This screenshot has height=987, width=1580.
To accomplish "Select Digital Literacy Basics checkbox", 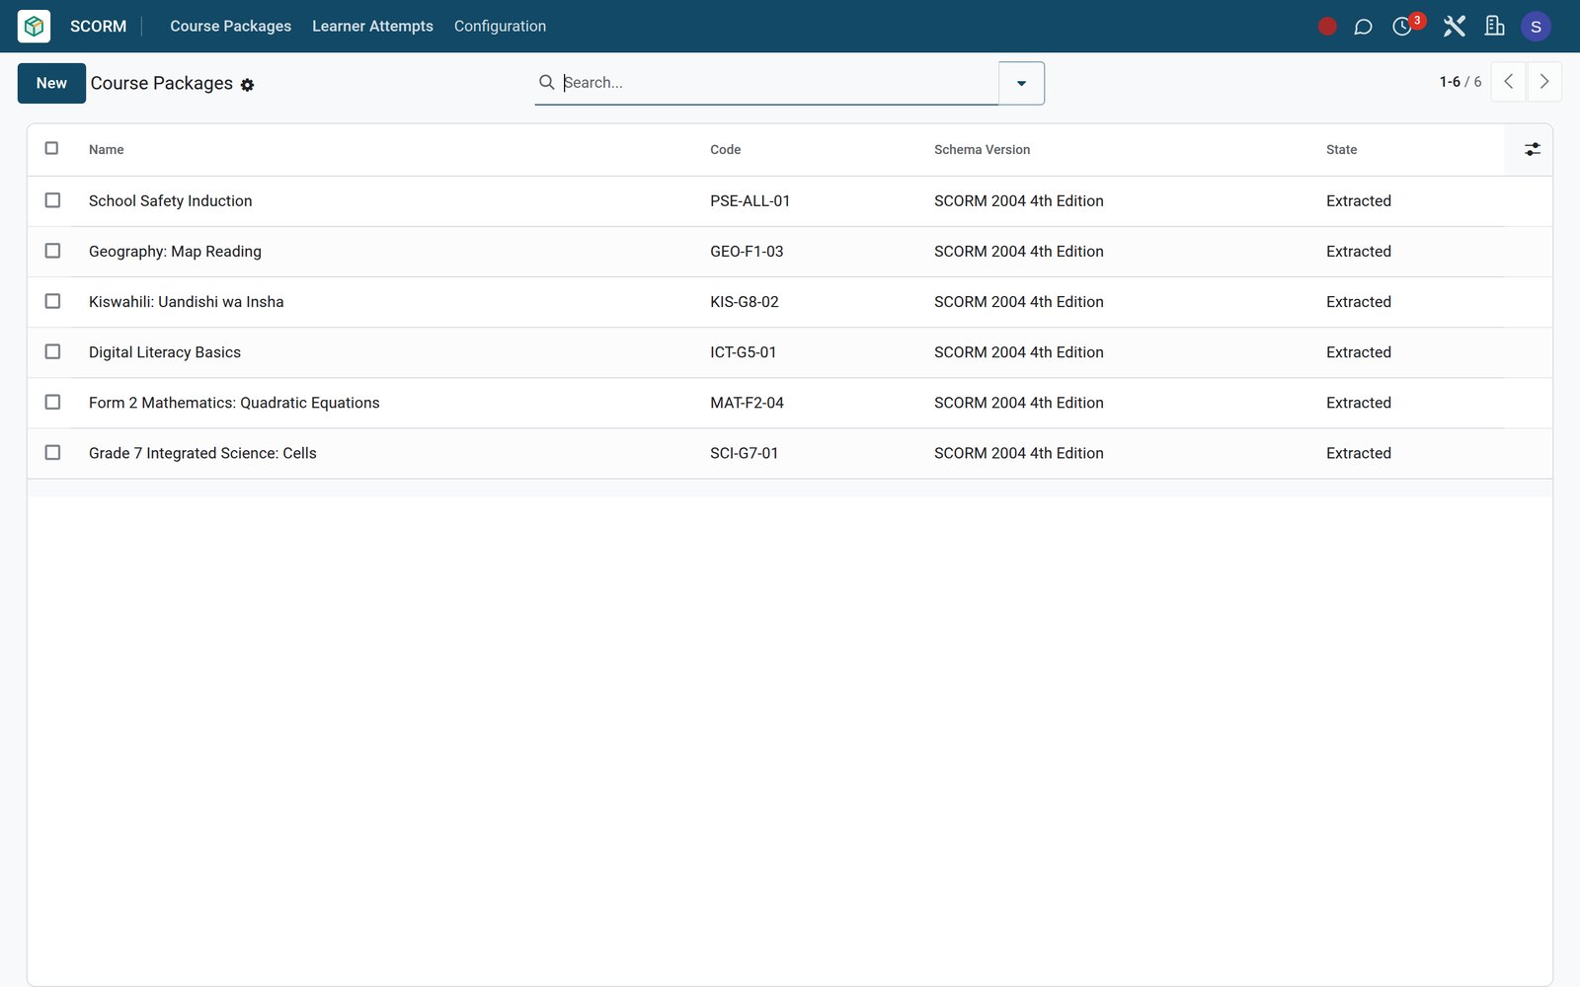I will tap(52, 351).
